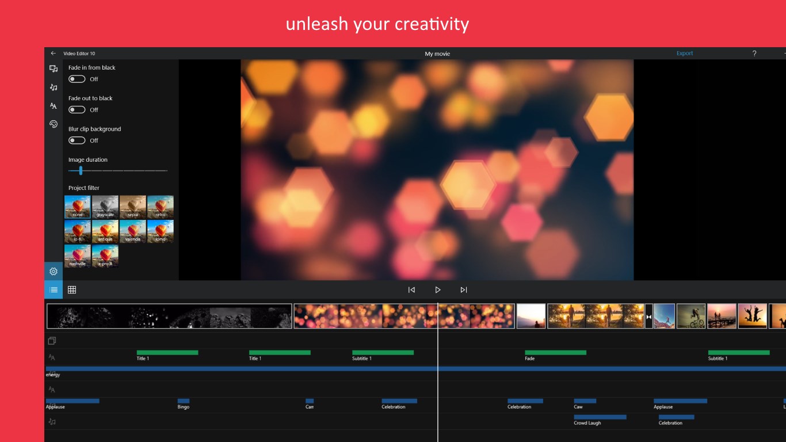Click the second text track icon below energy
The width and height of the screenshot is (786, 442).
tap(52, 390)
